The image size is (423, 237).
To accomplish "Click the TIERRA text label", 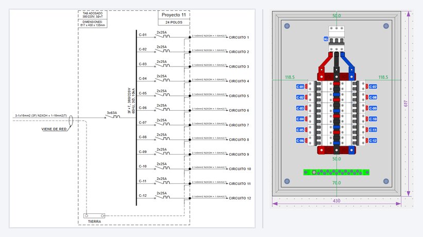I will 94,222.
